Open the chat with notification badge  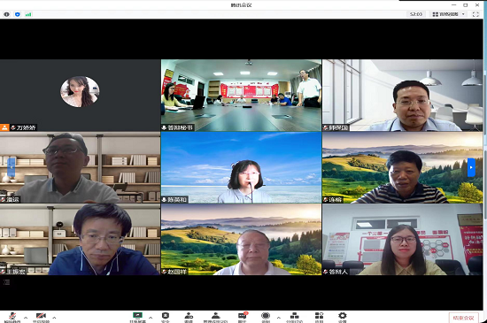[243, 317]
